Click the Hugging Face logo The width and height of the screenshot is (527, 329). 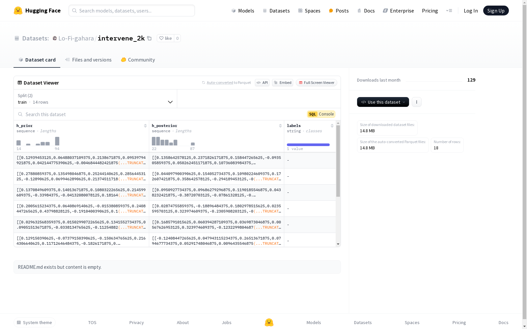coord(37,11)
